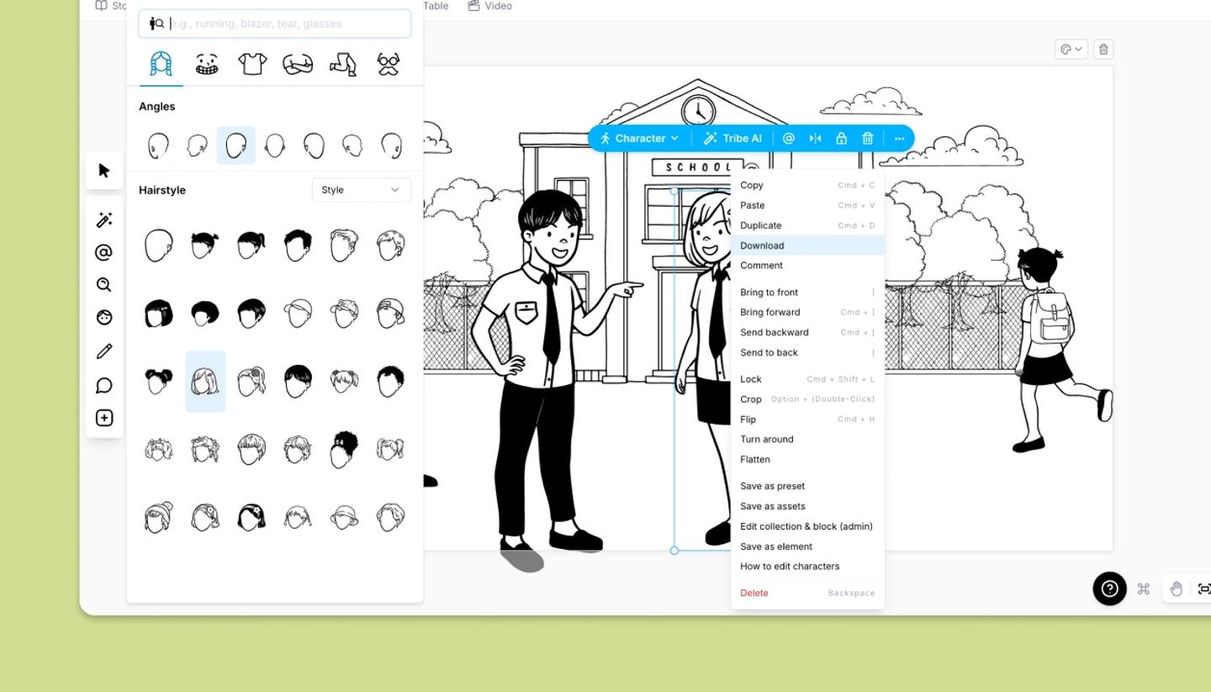1211x692 pixels.
Task: Choose Save as assets in context menu
Action: pos(807,506)
